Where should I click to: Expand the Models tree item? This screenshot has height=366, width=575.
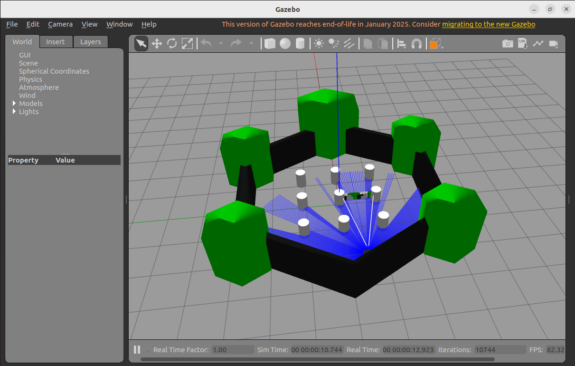(14, 103)
